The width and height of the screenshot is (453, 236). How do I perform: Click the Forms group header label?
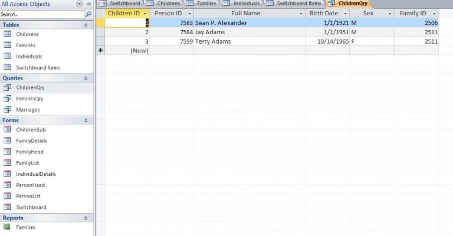[x=11, y=120]
